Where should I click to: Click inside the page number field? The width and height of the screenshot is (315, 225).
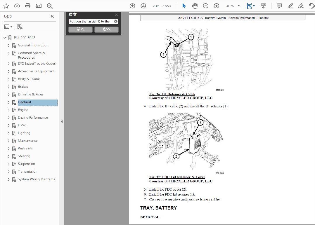click(156, 6)
